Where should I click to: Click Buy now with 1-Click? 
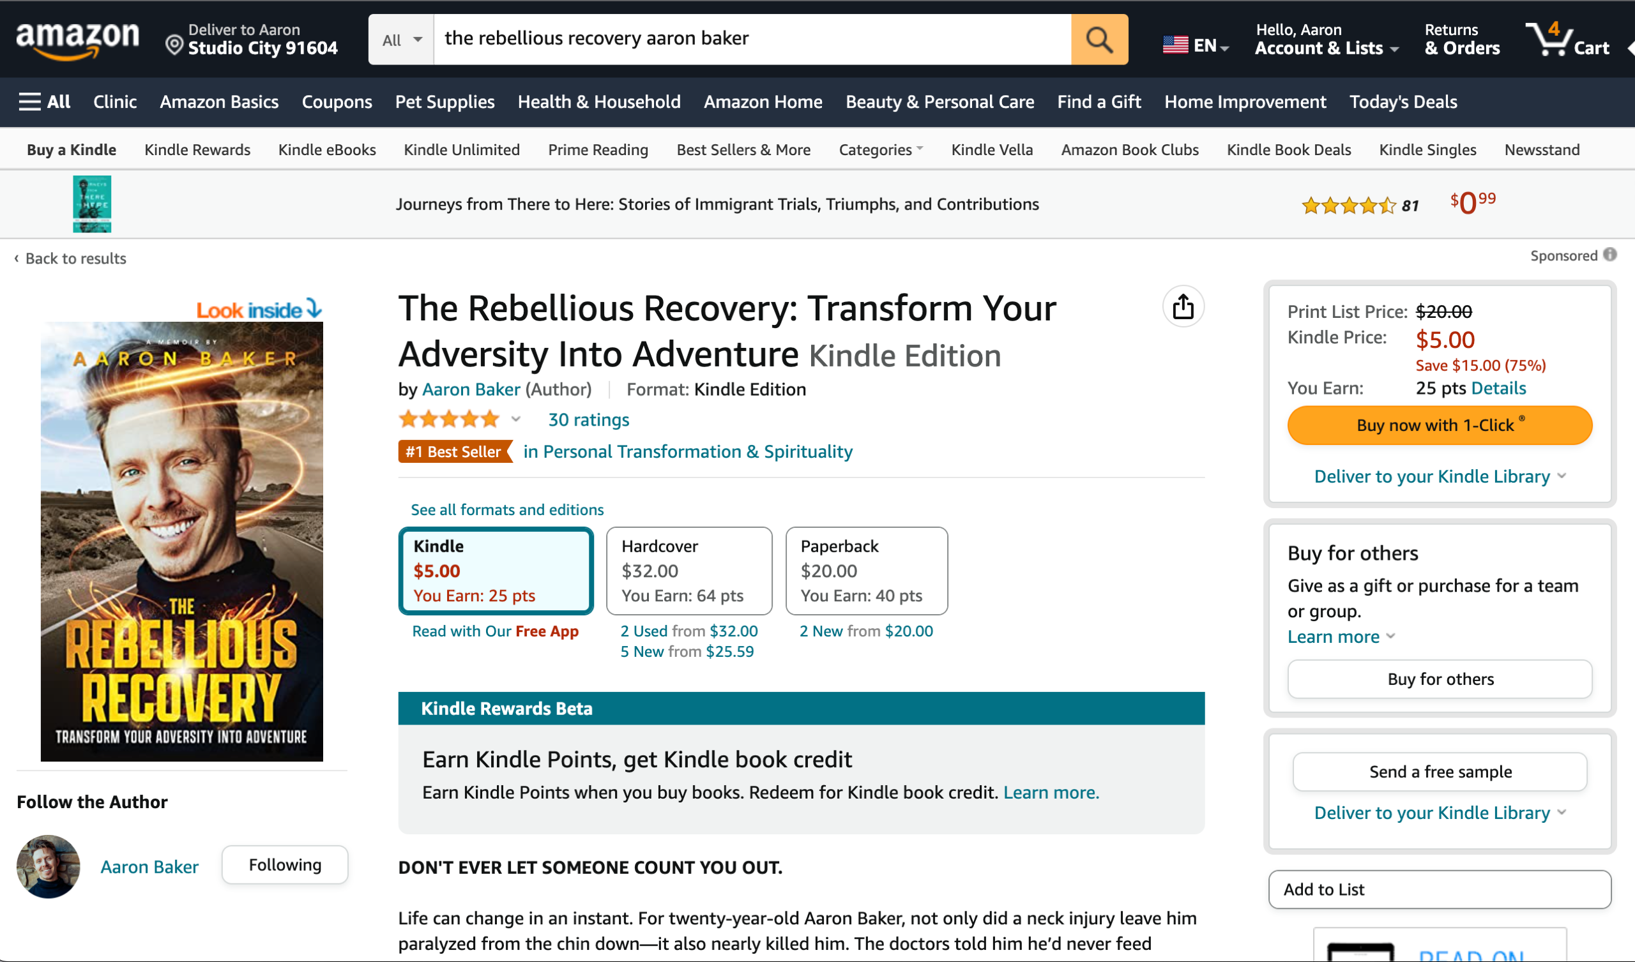[x=1440, y=425]
